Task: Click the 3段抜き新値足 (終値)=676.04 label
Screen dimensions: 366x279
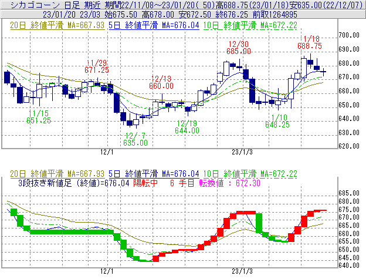Action: point(74,183)
